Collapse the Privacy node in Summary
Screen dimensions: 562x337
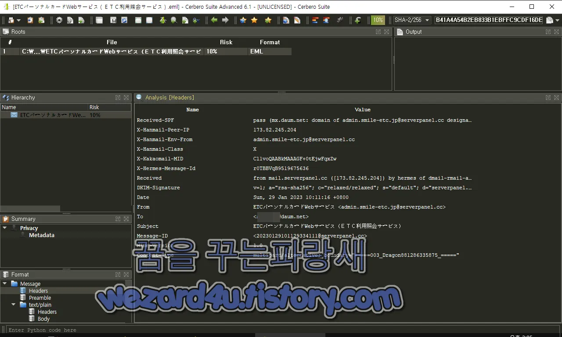click(5, 228)
